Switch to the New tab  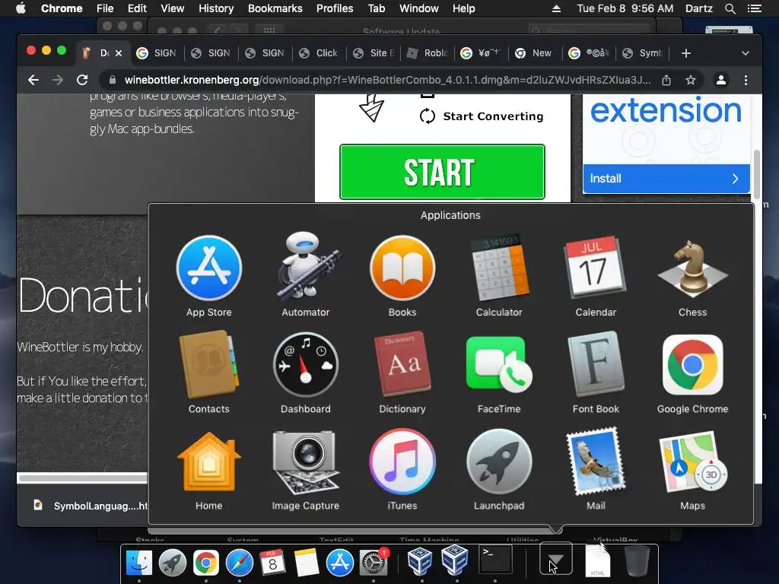(535, 53)
